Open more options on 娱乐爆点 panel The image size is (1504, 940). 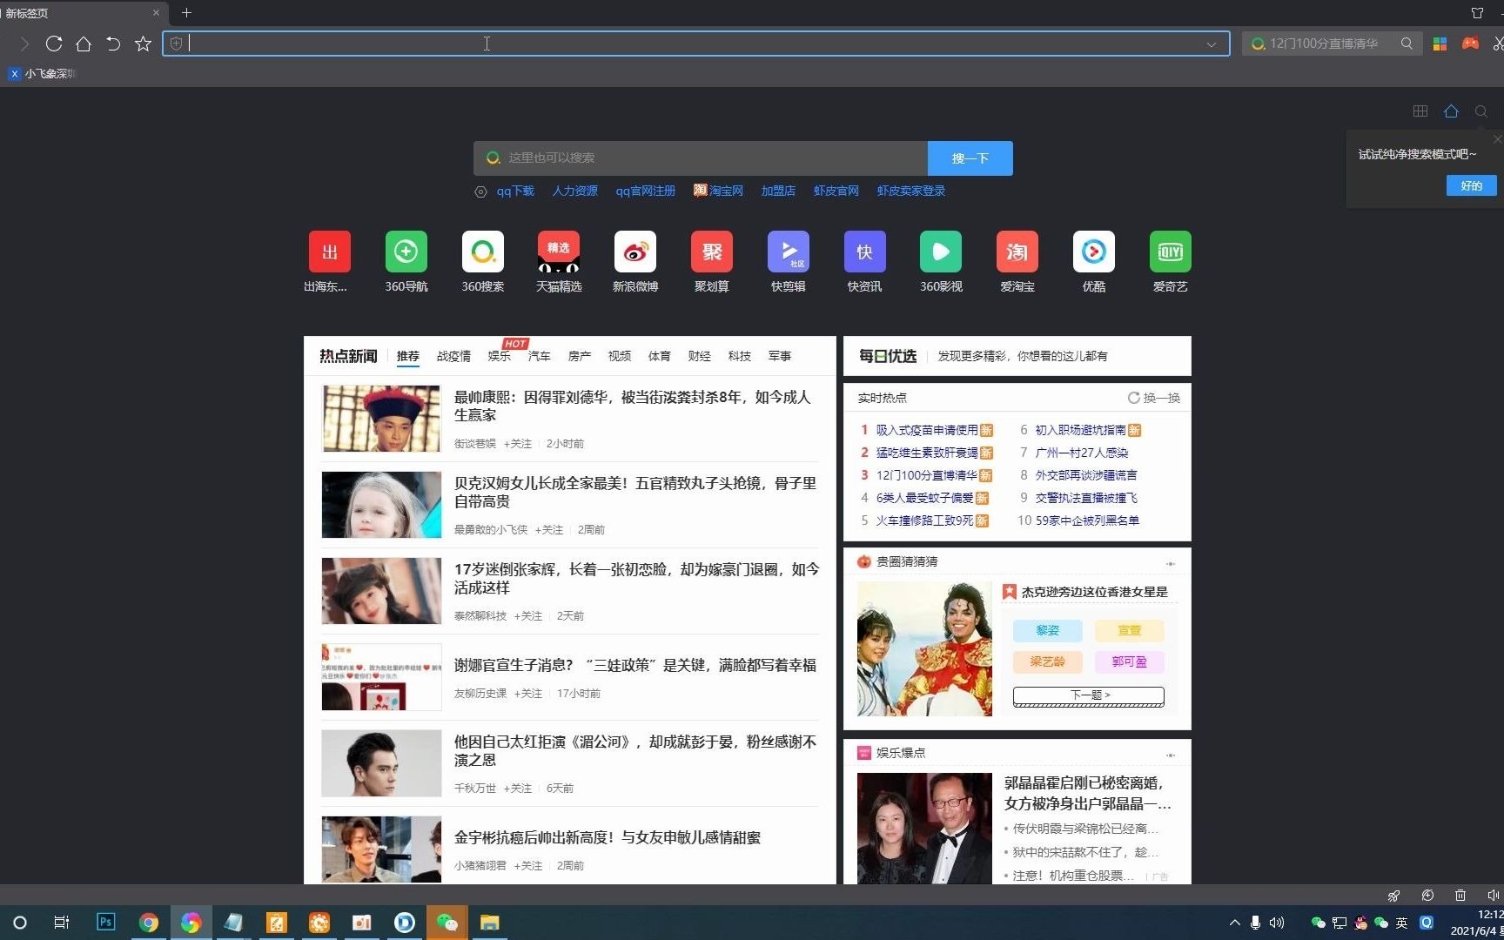coord(1171,755)
